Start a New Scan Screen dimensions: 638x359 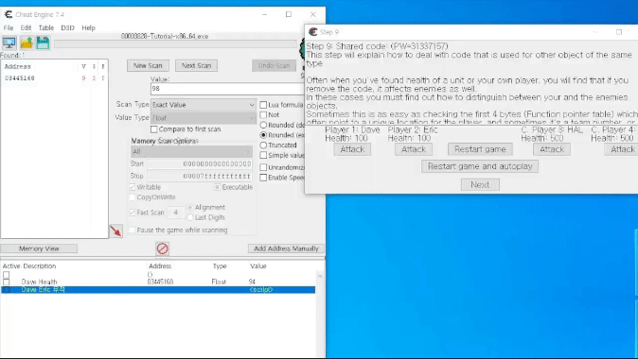[x=148, y=65]
